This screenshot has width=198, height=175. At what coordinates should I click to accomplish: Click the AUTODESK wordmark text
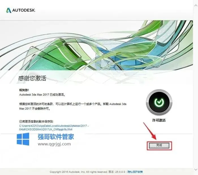click(x=24, y=10)
